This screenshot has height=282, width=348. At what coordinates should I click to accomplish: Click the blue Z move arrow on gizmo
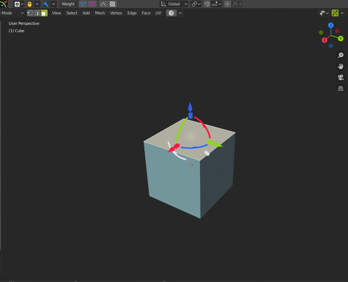point(190,107)
